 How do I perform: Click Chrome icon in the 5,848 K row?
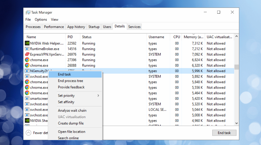27,82
